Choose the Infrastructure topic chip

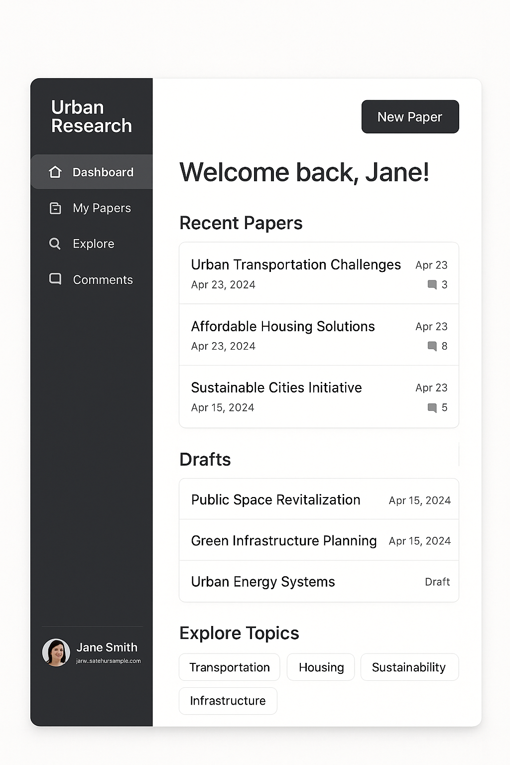[228, 701]
